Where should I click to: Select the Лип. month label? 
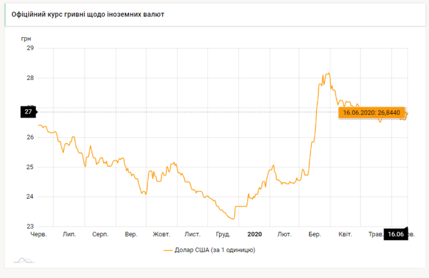tap(69, 234)
